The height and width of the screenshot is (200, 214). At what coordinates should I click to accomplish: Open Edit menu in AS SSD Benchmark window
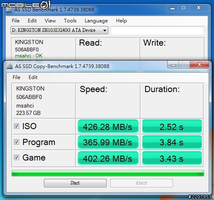pyautogui.click(x=32, y=21)
